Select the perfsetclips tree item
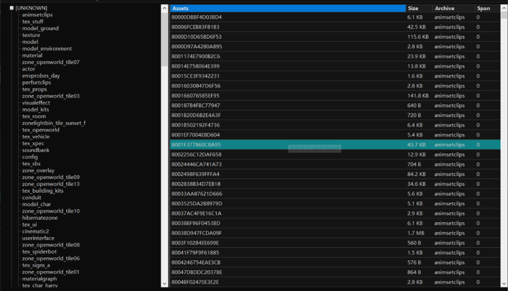 37,82
